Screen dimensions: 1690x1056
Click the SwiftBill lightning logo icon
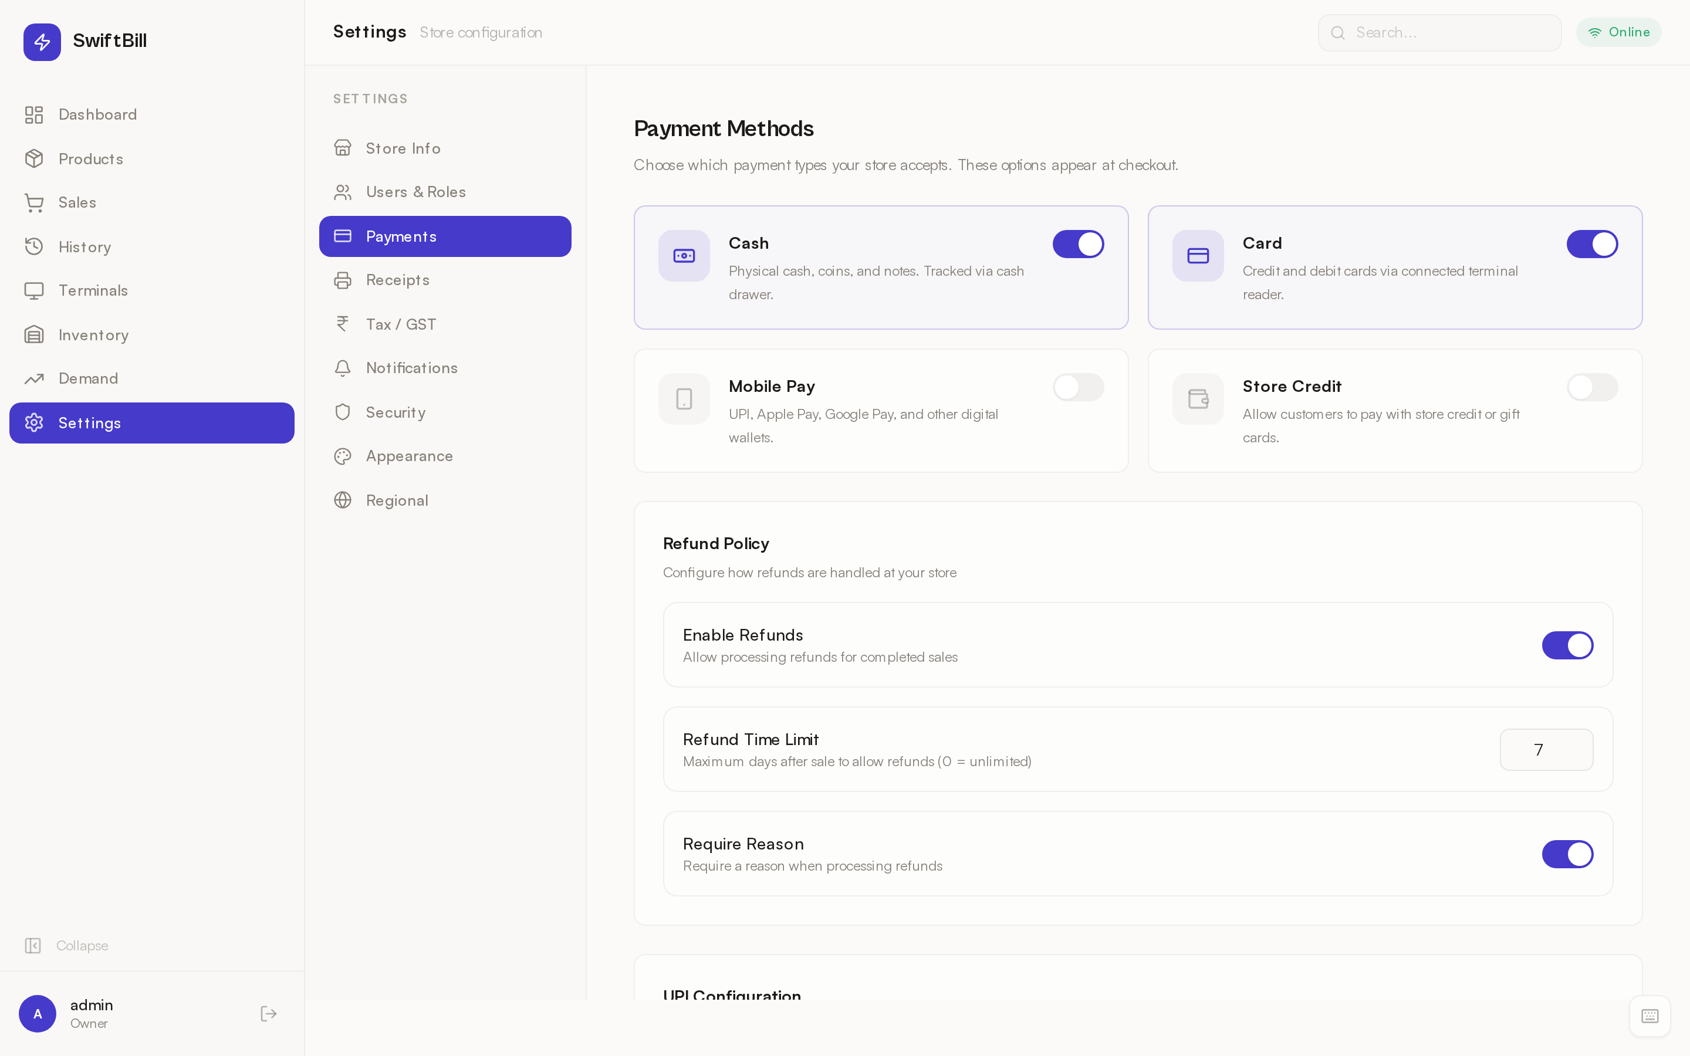[x=42, y=42]
